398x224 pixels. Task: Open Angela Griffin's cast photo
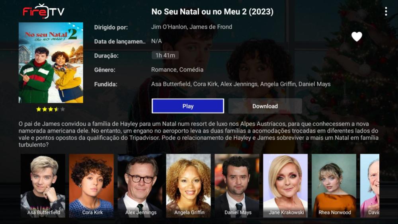188,186
